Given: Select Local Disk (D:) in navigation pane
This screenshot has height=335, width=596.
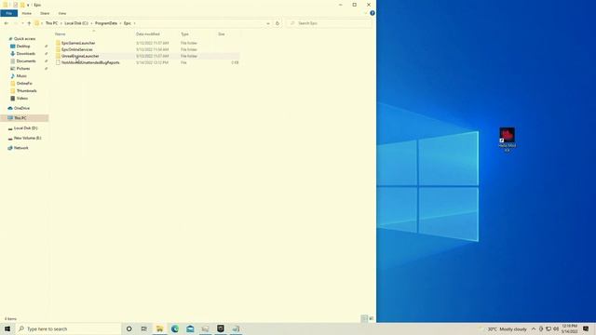Looking at the screenshot, I should click(25, 128).
